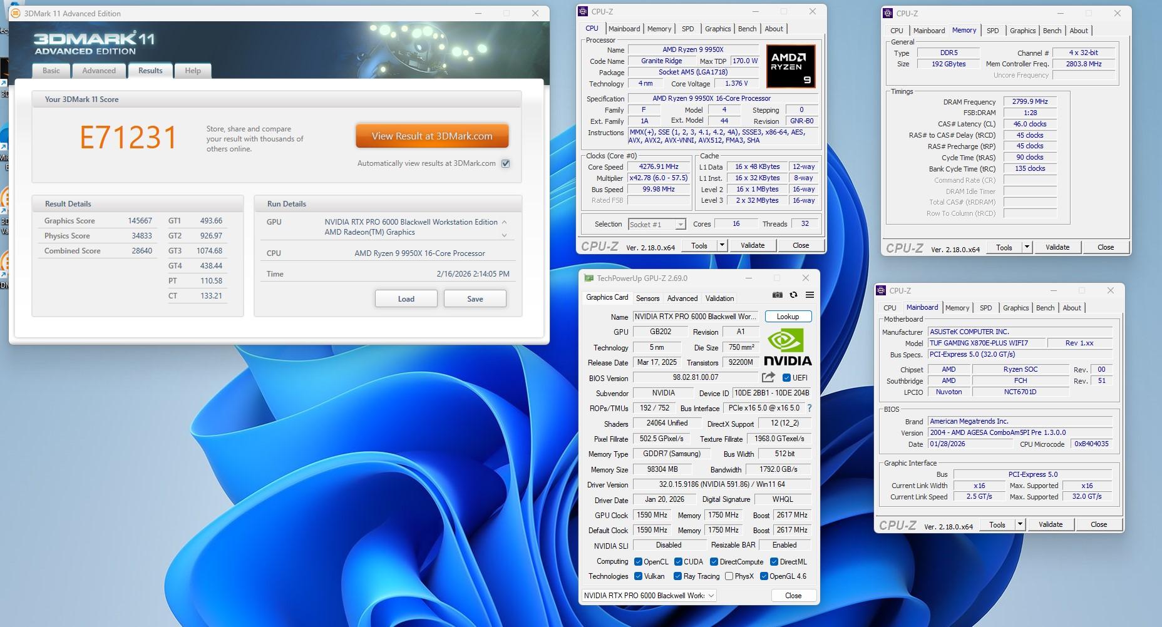Click the GPU-Z title bar app icon
Screen dimensions: 1162x627
click(x=589, y=278)
